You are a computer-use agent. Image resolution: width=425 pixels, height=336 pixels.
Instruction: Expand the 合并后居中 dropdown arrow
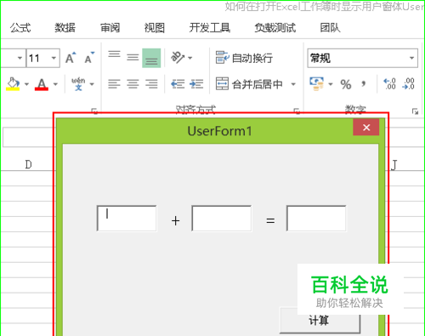(293, 84)
